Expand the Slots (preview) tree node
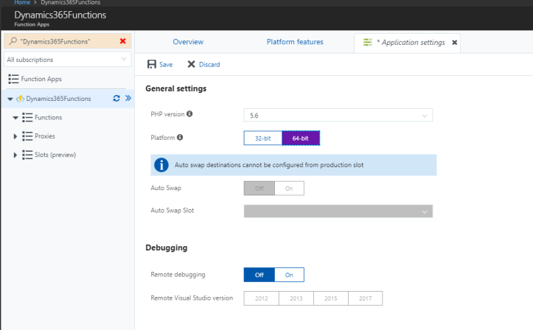Screen dimensions: 533x330 tap(15, 155)
